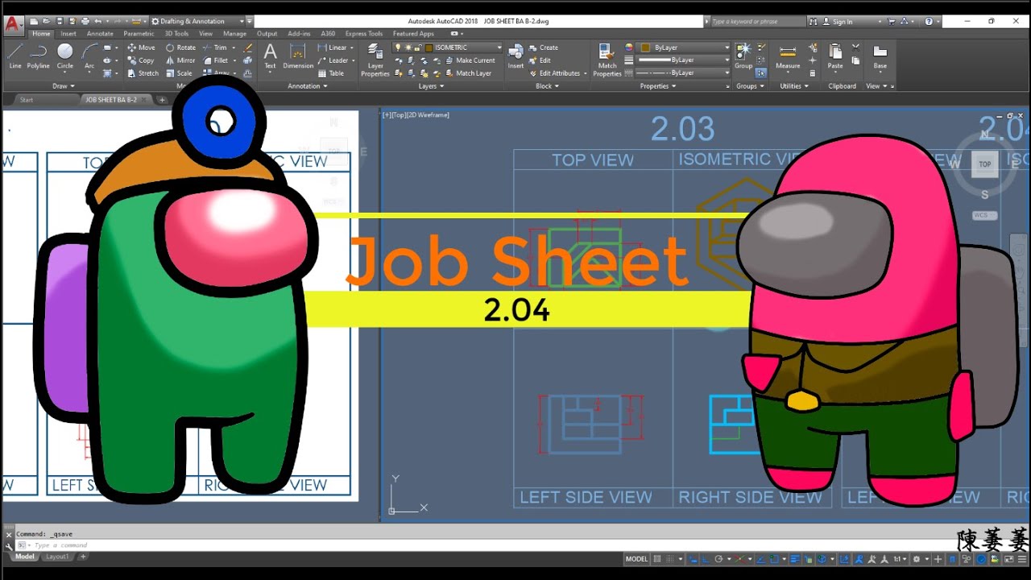Activate the Mirror tool
Screen dimensions: 1031x580
180,60
